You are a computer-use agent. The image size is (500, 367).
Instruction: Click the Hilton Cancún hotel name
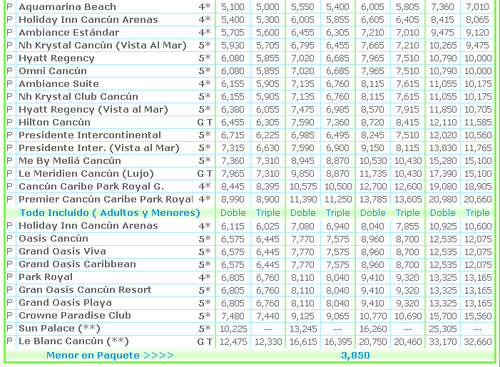[x=54, y=123]
